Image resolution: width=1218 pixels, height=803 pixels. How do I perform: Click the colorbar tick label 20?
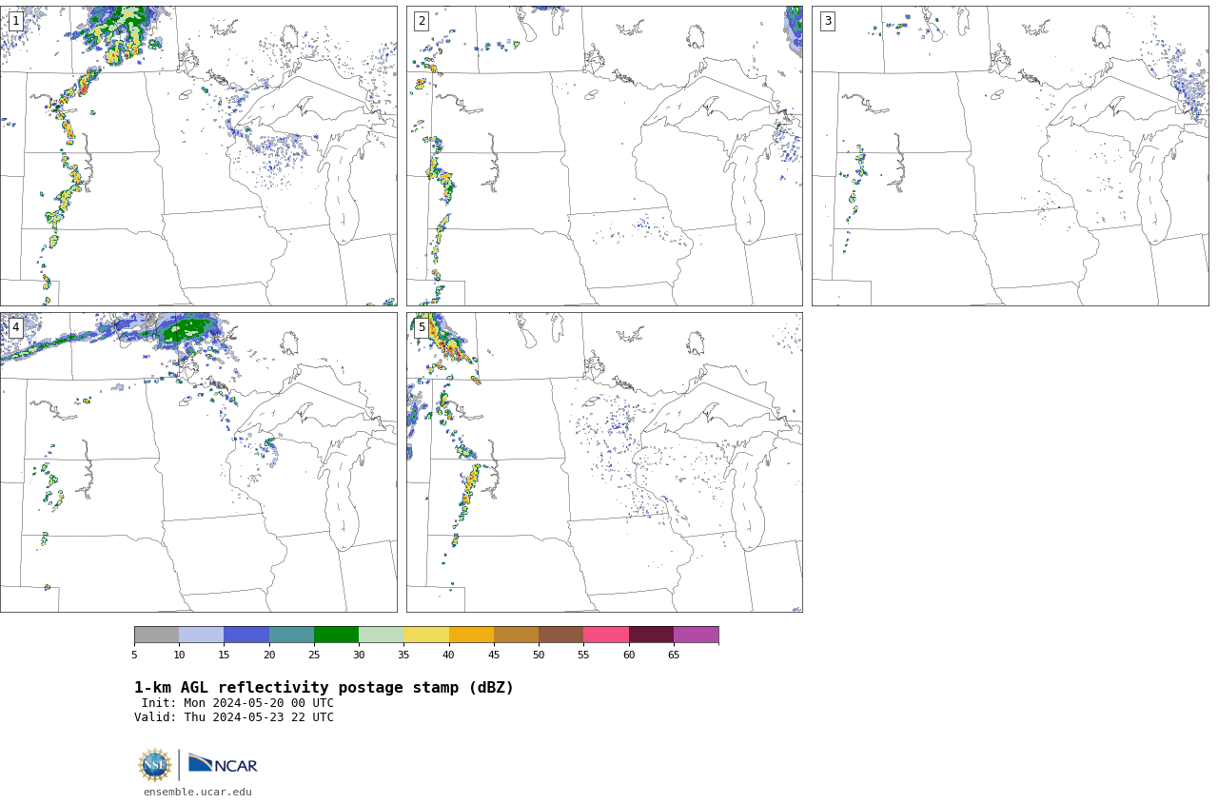(269, 655)
